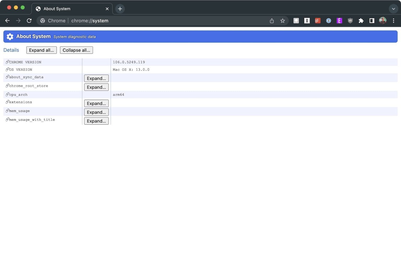Toggle the side panel icon
Image resolution: width=401 pixels, height=274 pixels.
click(x=372, y=21)
